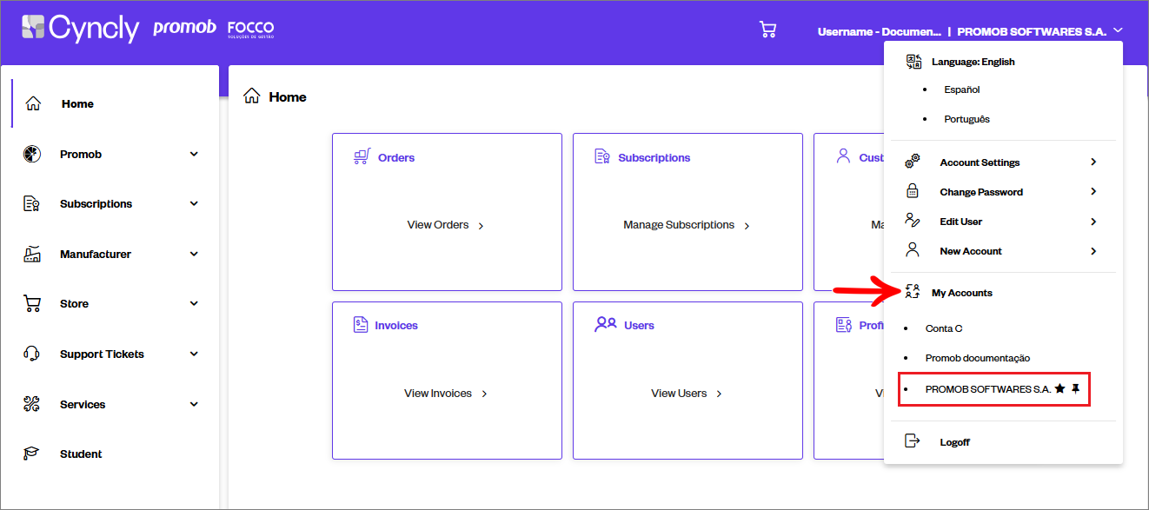Open Student in the sidebar
This screenshot has width=1149, height=510.
point(81,454)
